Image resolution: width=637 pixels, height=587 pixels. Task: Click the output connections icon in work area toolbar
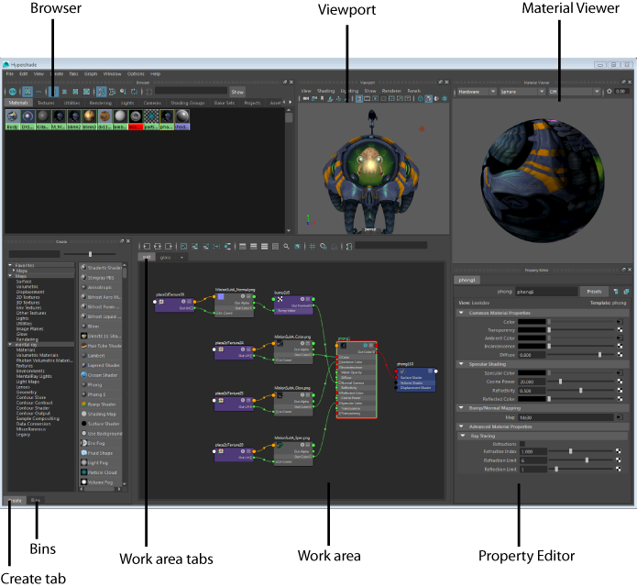click(169, 247)
